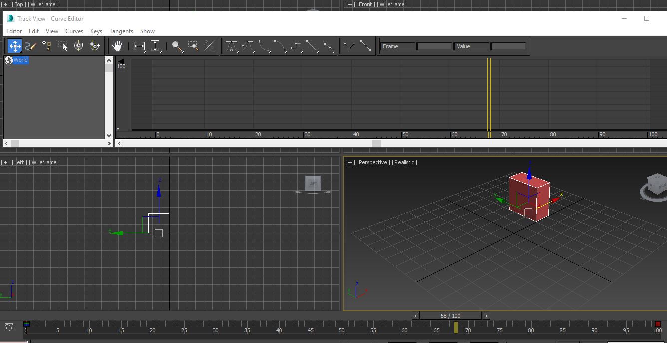
Task: Click the Value input field
Action: 508,46
